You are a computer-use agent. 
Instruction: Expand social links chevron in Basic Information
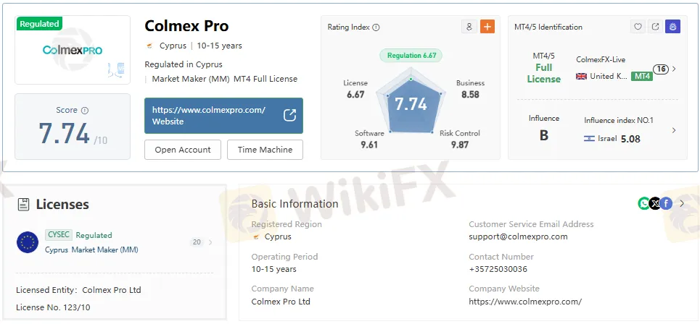(682, 203)
